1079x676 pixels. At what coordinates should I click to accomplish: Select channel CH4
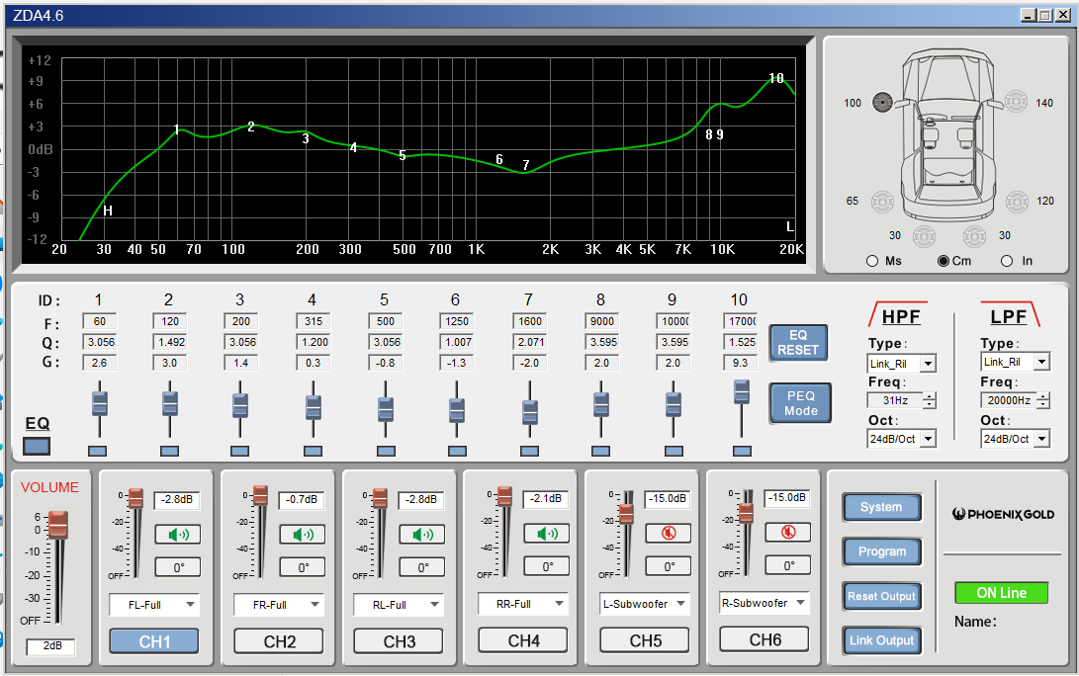tap(523, 641)
